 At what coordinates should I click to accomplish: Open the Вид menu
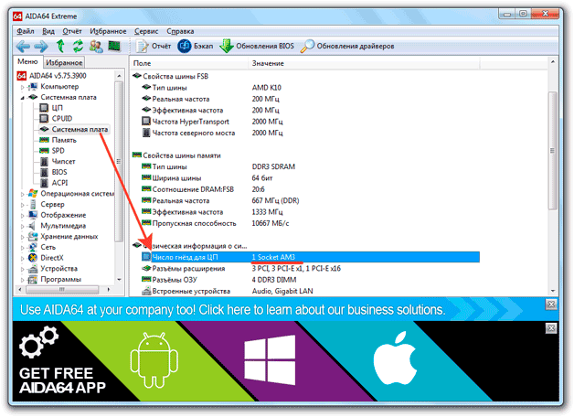click(x=48, y=31)
